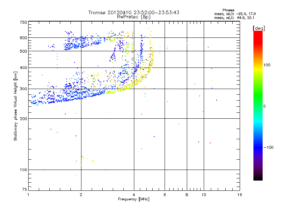Click the '16' frequency tick label

click(x=240, y=195)
